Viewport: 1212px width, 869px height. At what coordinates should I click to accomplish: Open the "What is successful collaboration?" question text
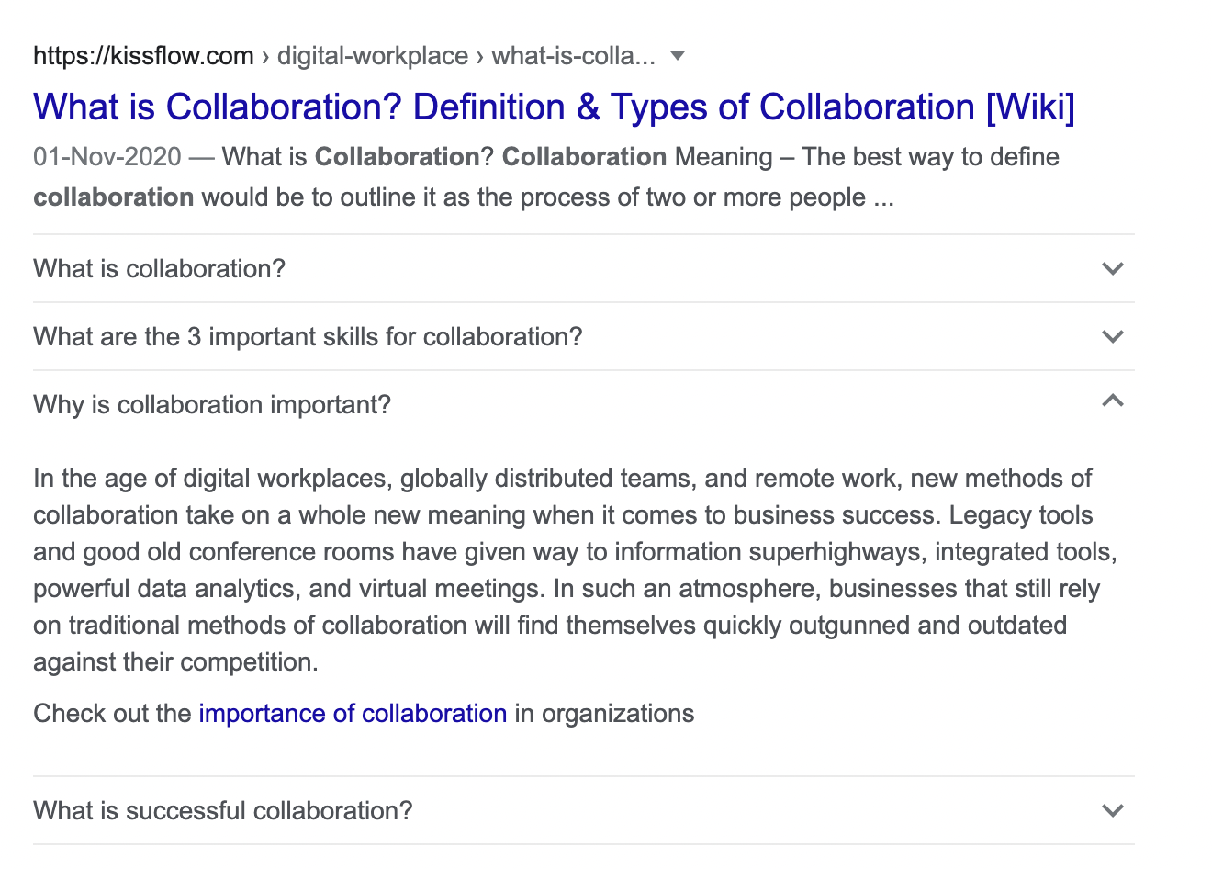click(x=223, y=811)
